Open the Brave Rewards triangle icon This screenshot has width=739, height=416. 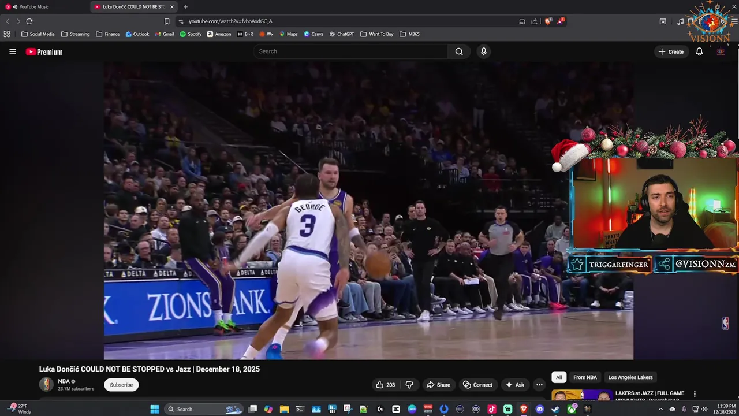pyautogui.click(x=560, y=21)
